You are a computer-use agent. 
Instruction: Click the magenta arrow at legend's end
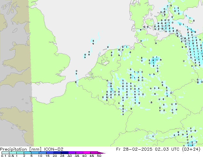103,153
